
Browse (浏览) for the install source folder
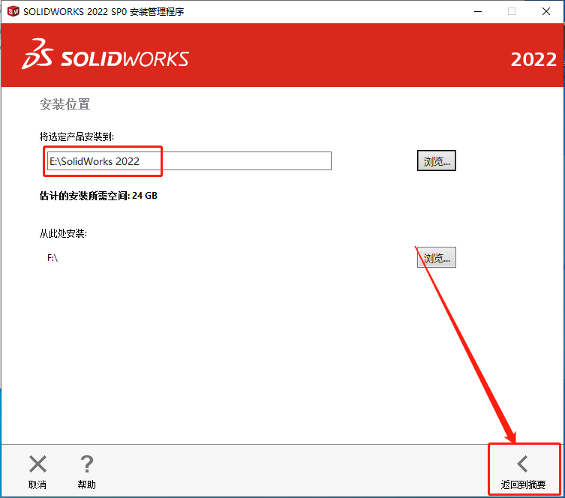(x=437, y=257)
